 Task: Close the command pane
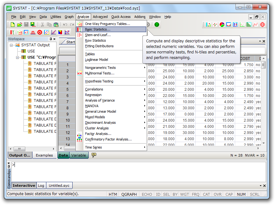point(264,186)
